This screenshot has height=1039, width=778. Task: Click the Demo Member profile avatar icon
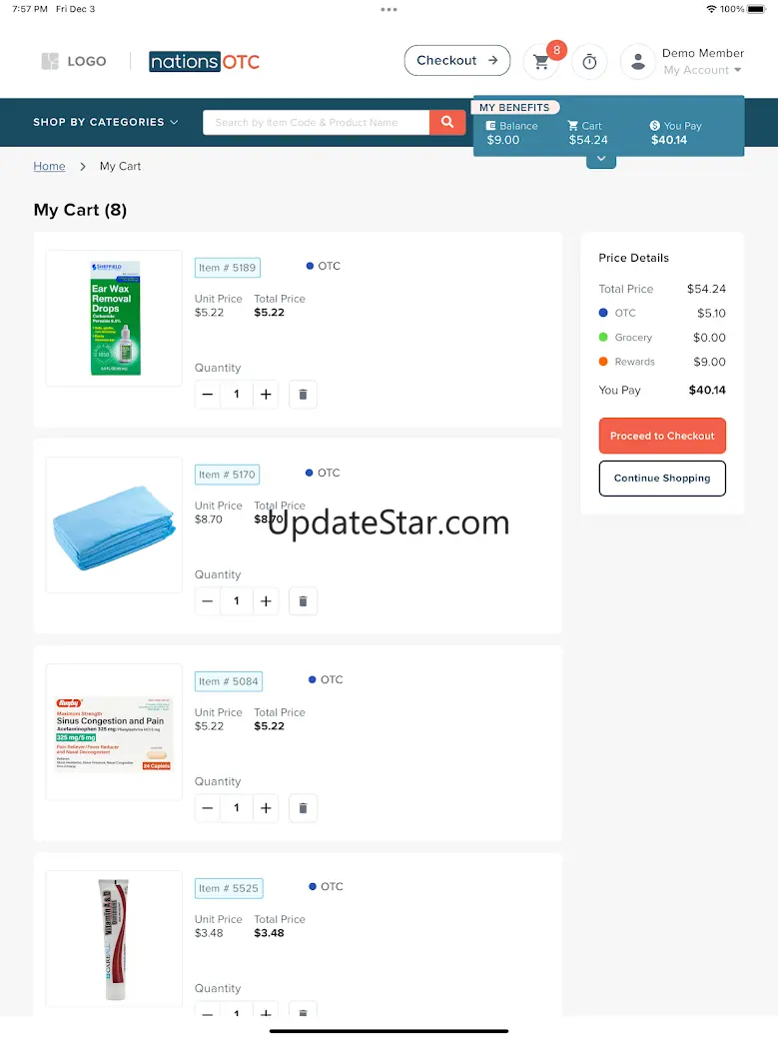pos(637,62)
